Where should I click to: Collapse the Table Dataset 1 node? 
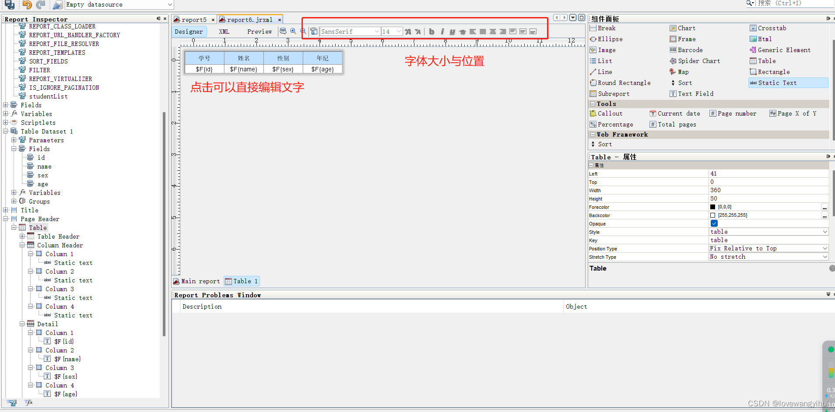[x=6, y=131]
